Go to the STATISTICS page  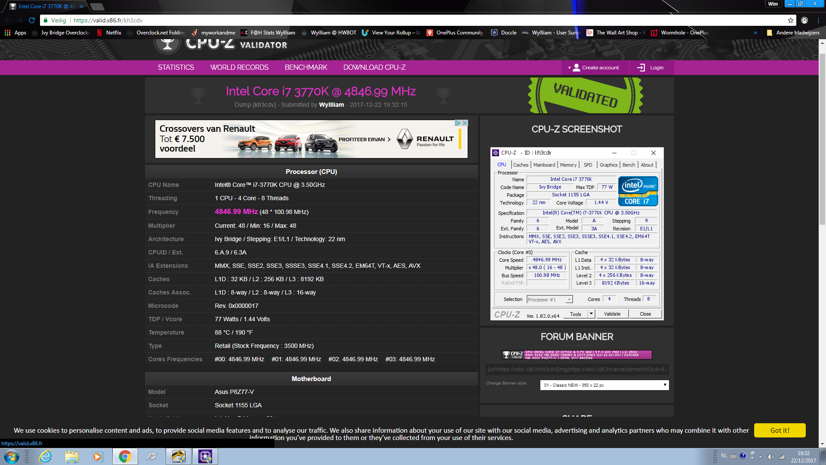coord(176,68)
